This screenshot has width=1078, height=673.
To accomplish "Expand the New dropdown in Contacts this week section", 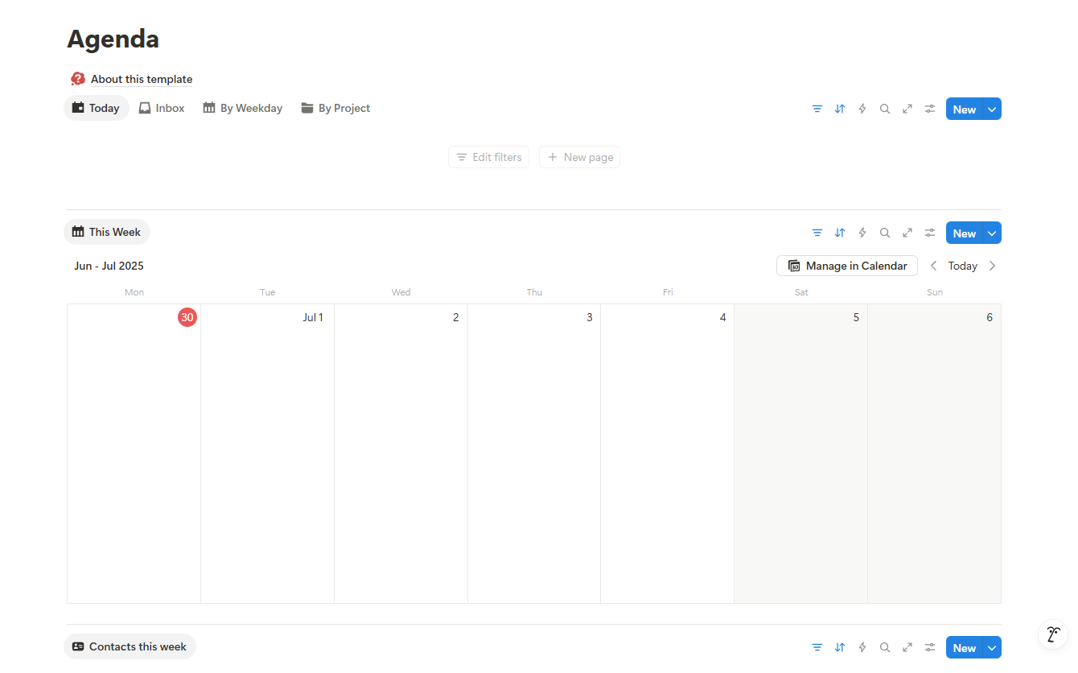I will (992, 648).
